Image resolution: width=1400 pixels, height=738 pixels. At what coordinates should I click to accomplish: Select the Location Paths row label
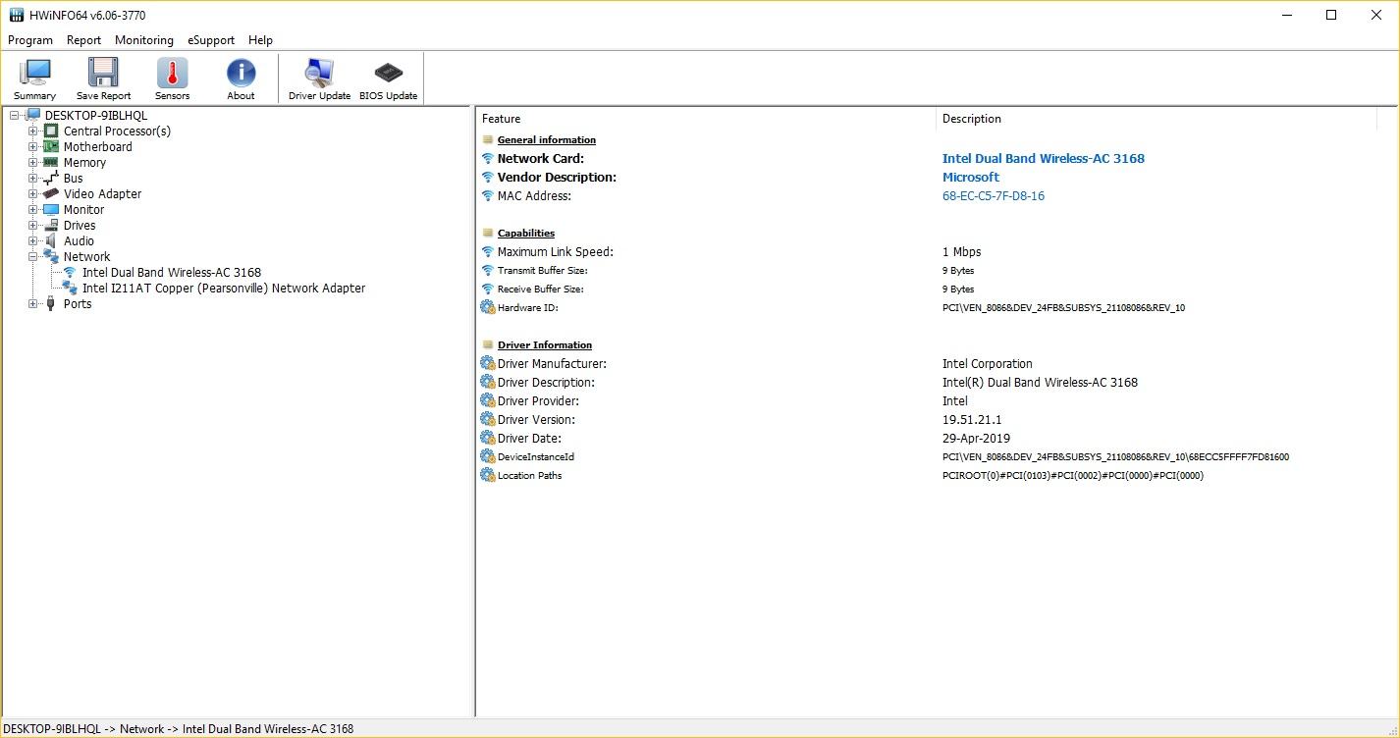click(x=529, y=475)
